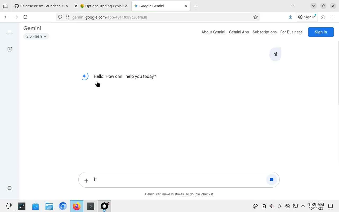Open the 2.5 Flash model dropdown

36,36
